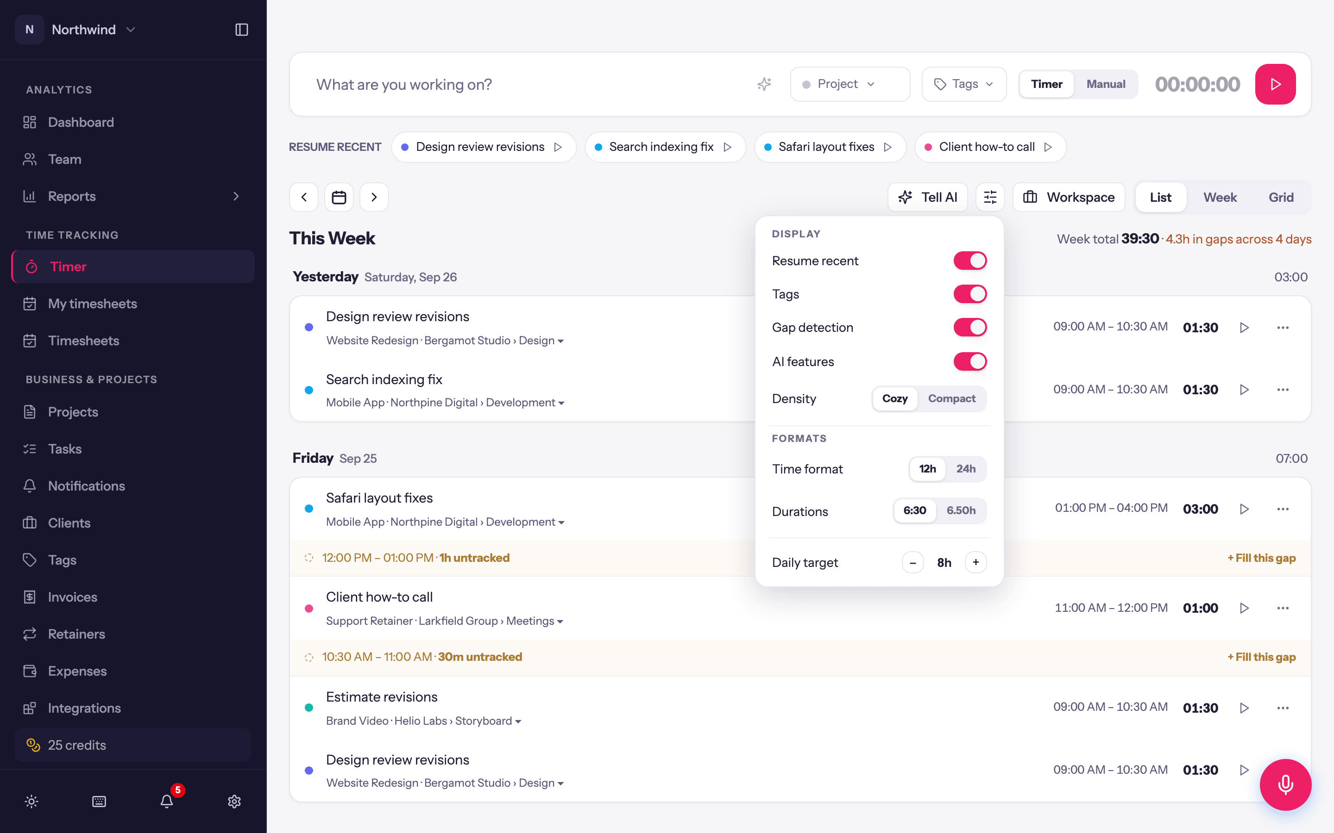1334x833 pixels.
Task: Tap the microphone voice input button
Action: 1285,784
